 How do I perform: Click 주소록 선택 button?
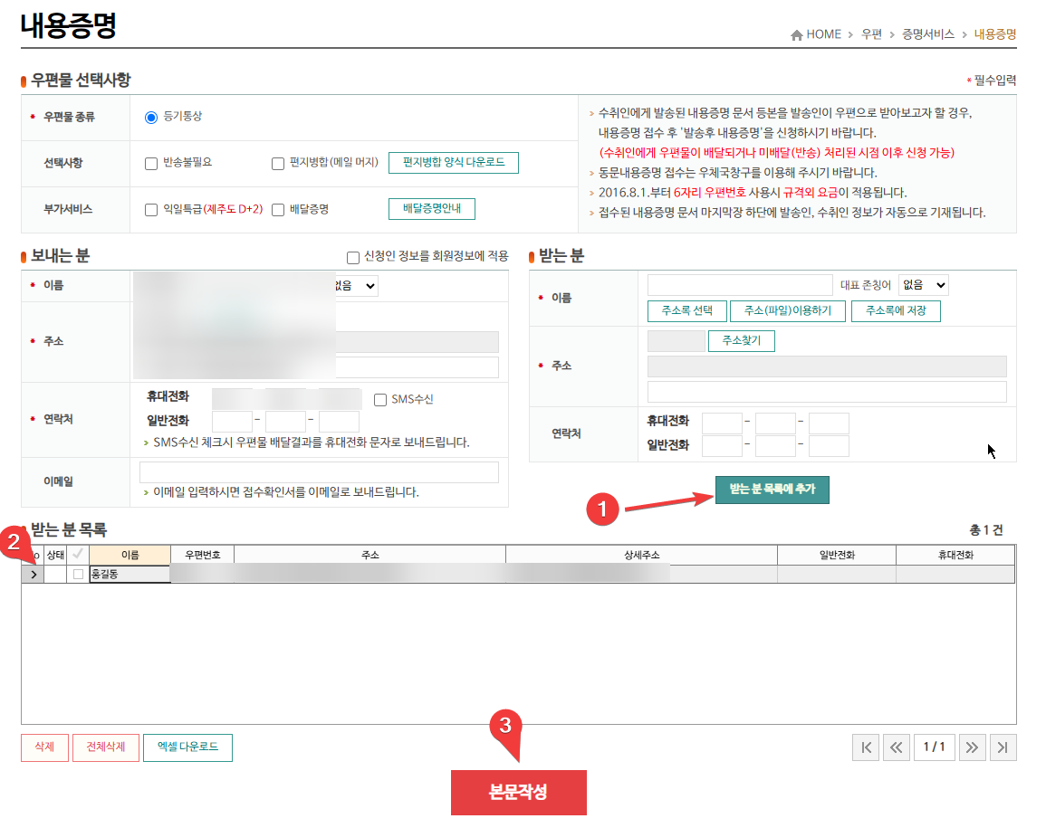pos(687,310)
